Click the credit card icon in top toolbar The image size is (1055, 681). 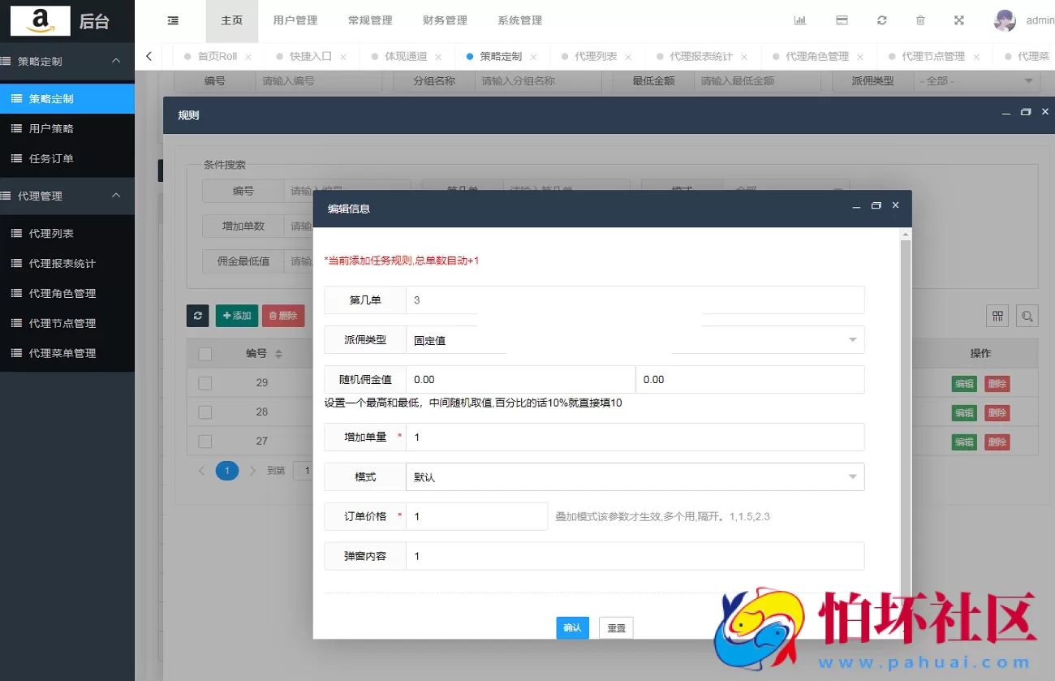pos(841,19)
